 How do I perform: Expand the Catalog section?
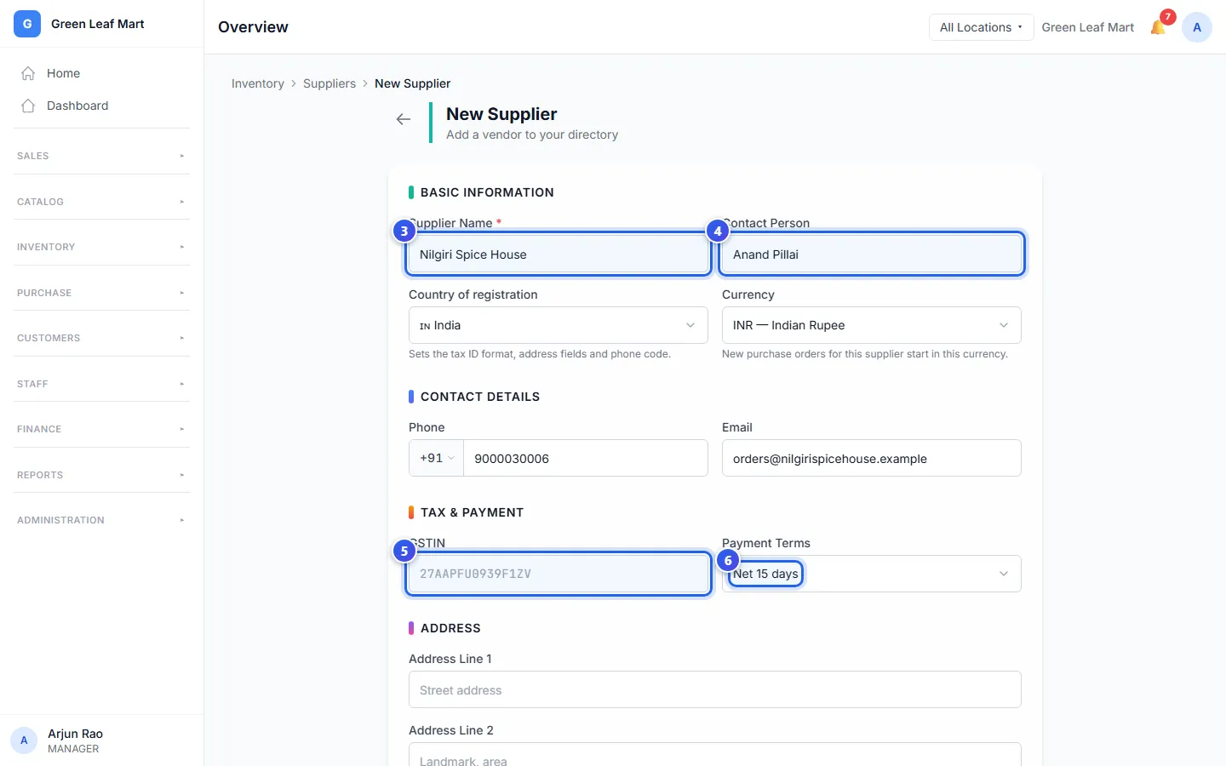(x=102, y=202)
